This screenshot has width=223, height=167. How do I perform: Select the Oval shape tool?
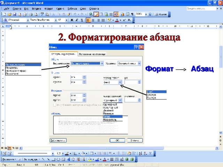coord(58,159)
